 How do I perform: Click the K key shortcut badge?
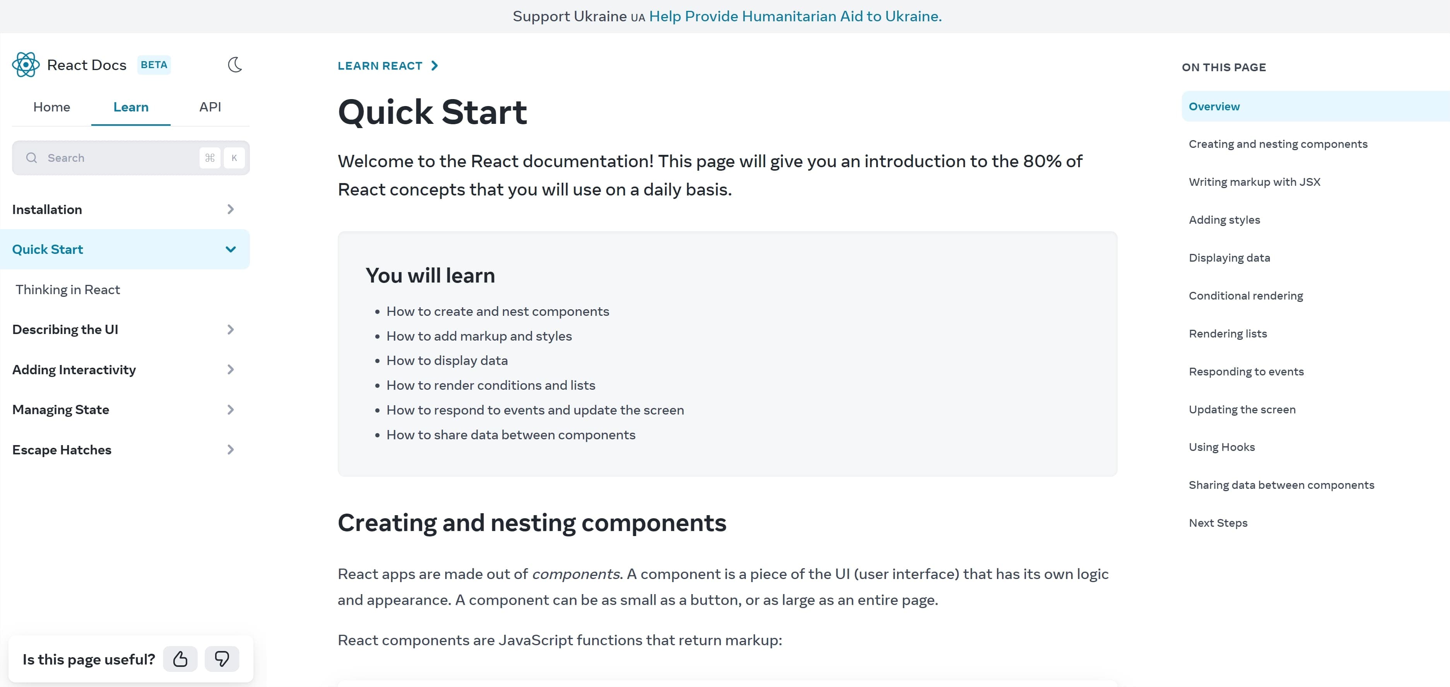[234, 158]
